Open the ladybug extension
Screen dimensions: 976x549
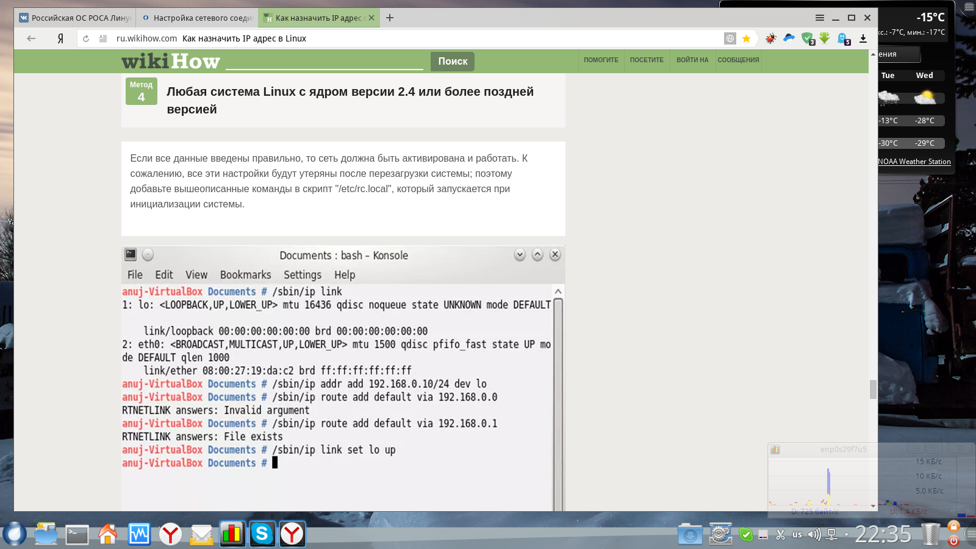click(771, 38)
